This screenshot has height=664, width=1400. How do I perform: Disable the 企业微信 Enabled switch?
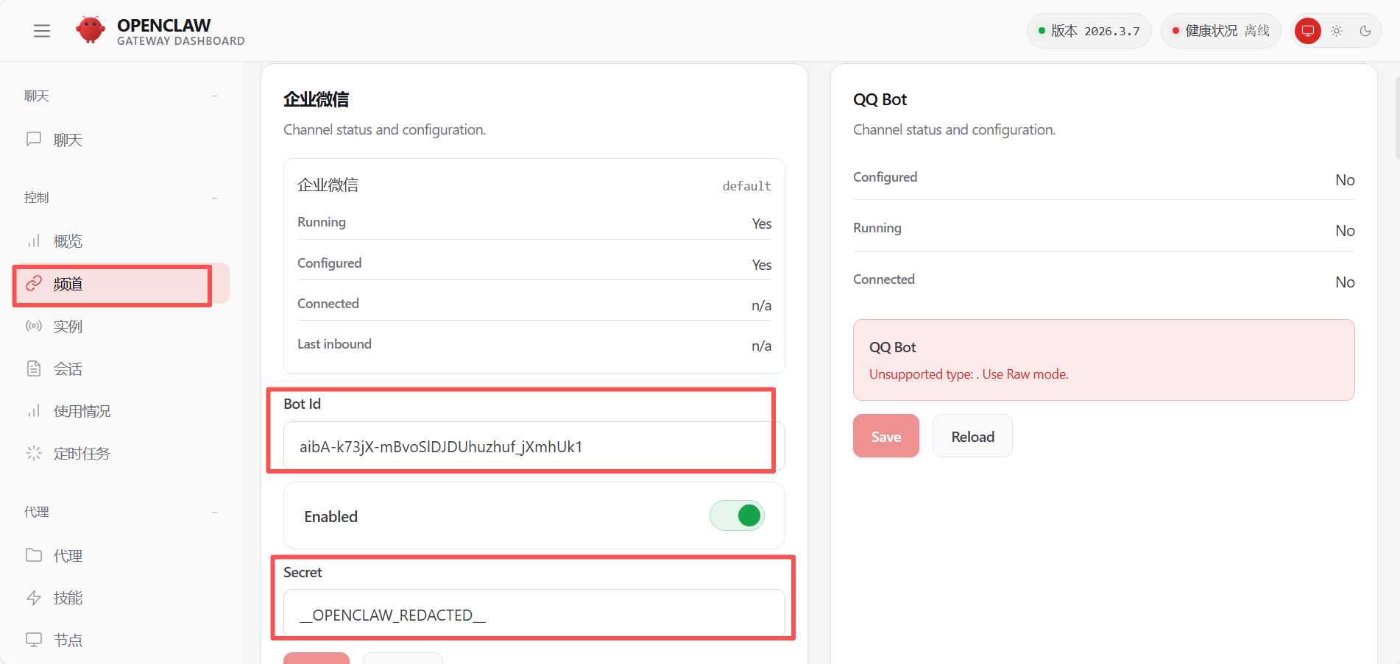coord(737,515)
